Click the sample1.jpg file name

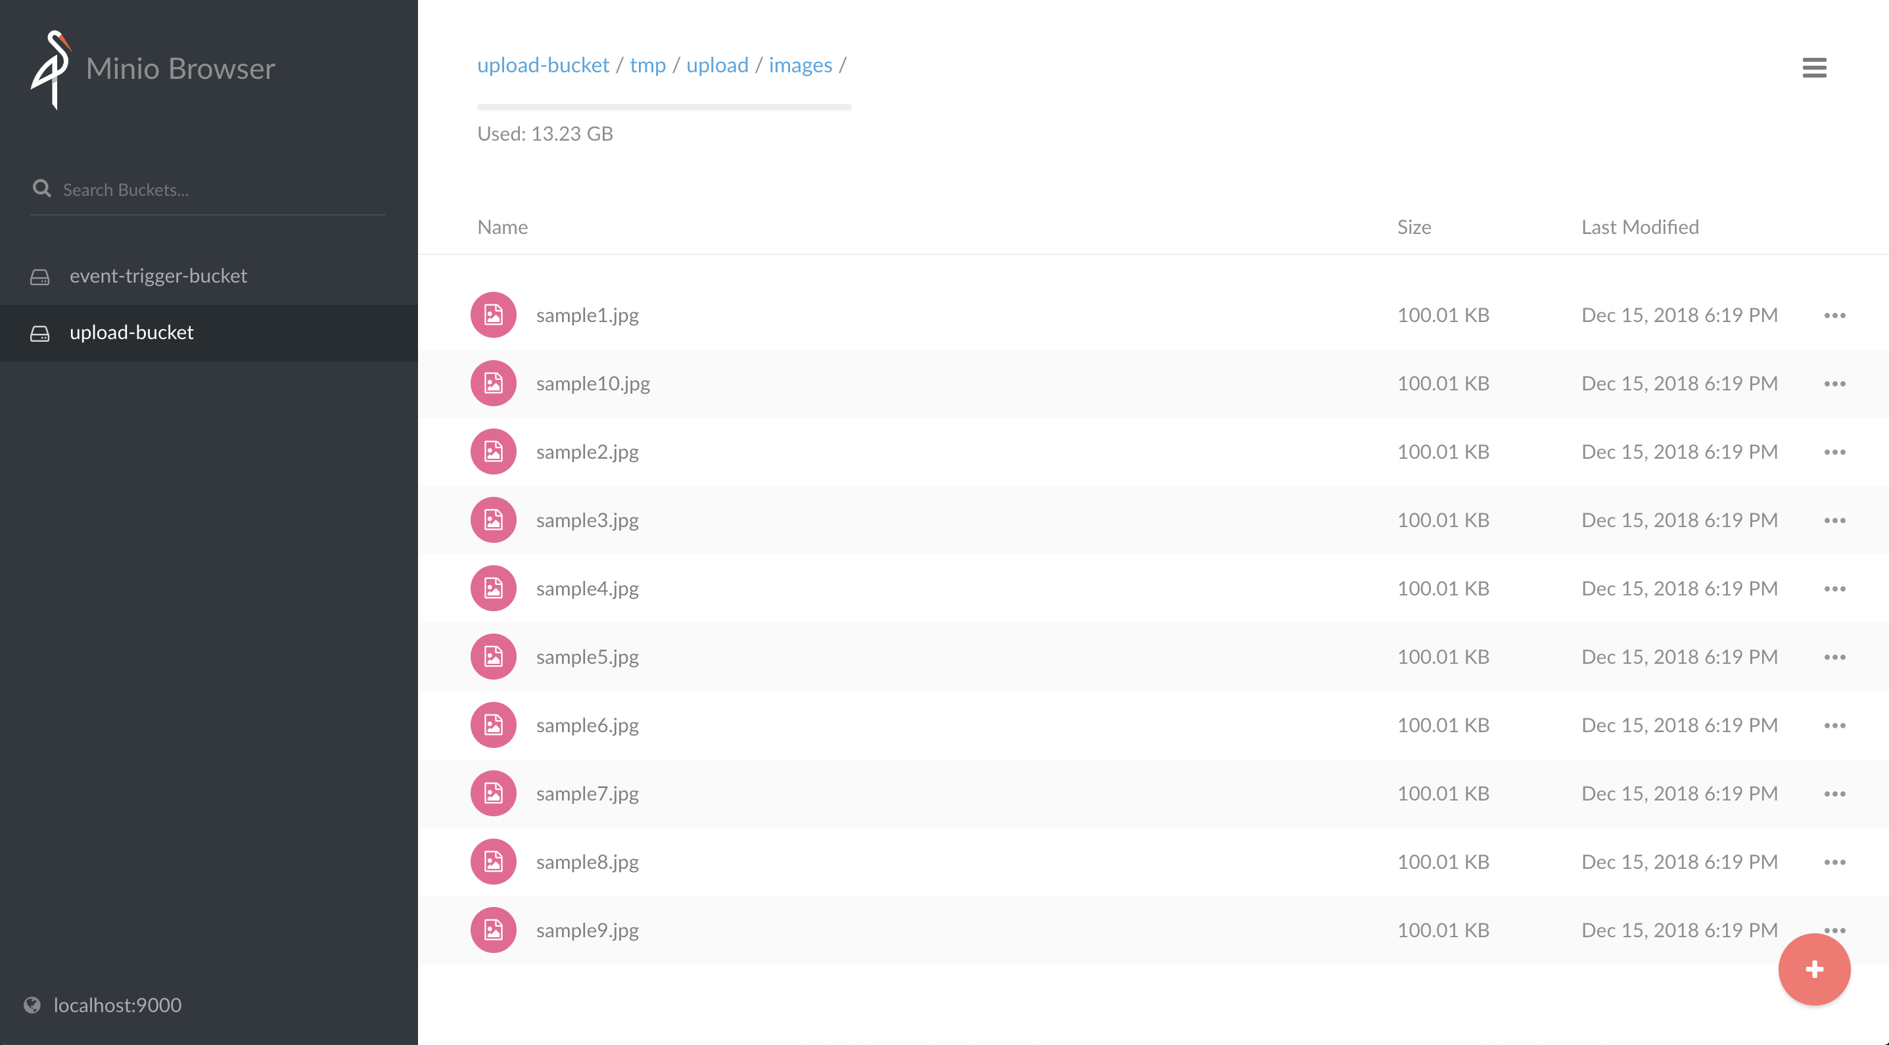click(x=588, y=315)
